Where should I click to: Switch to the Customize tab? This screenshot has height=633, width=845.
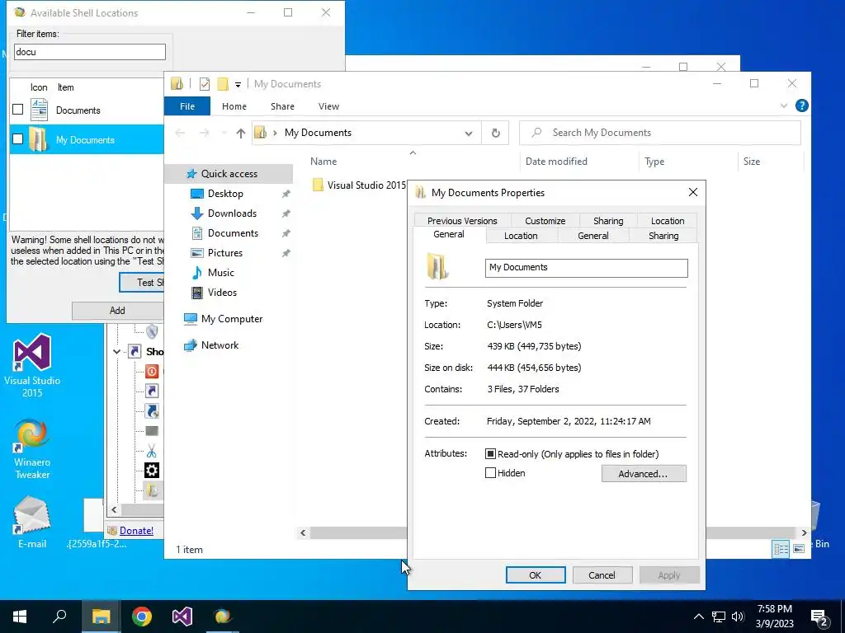click(x=545, y=221)
